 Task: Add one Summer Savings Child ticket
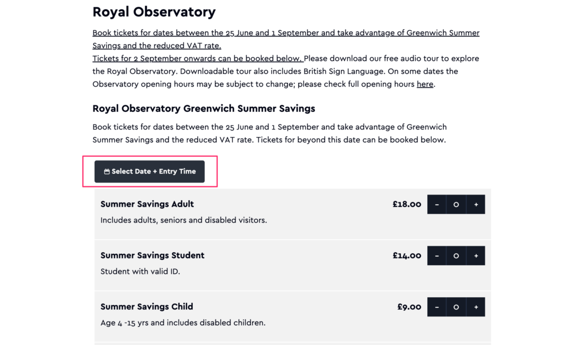(x=476, y=307)
